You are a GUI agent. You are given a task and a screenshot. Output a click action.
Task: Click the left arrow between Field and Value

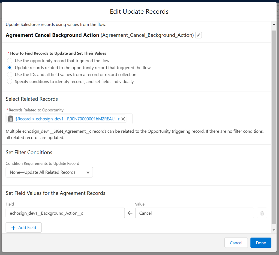coord(130,213)
